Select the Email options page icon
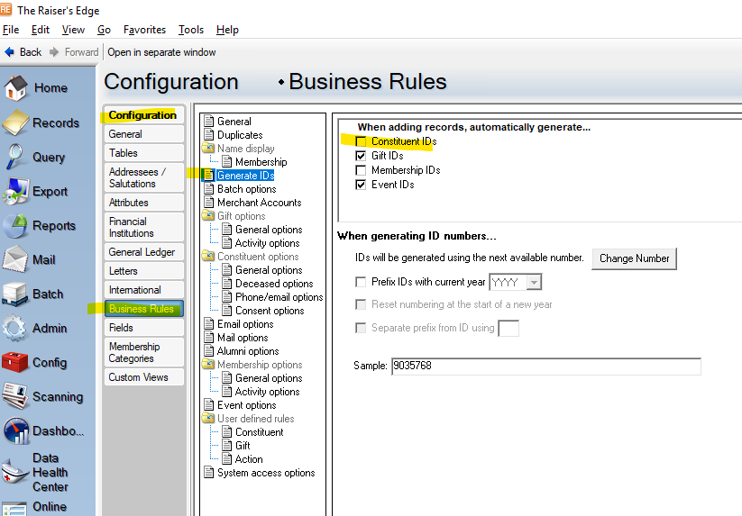Viewport: 742px width, 516px height. click(x=208, y=324)
